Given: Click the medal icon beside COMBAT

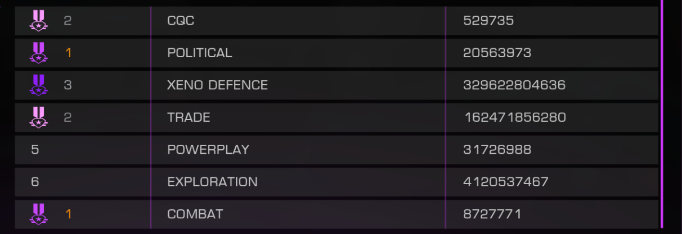Looking at the screenshot, I should pyautogui.click(x=38, y=214).
